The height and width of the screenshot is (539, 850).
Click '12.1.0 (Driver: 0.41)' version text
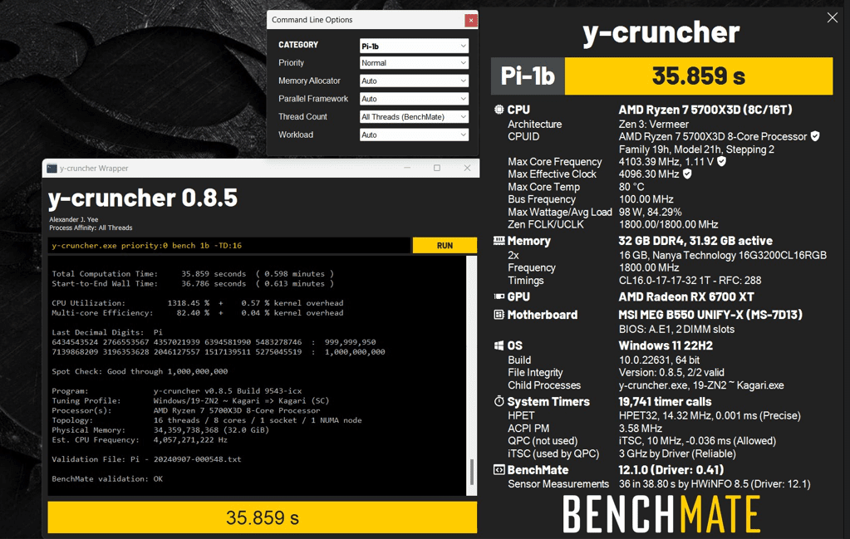tap(671, 470)
